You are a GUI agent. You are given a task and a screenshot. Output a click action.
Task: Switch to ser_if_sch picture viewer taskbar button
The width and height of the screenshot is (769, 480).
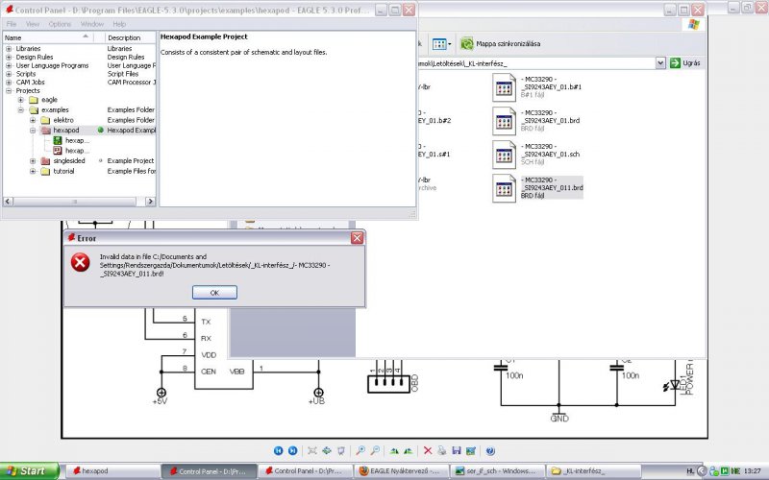coord(496,470)
